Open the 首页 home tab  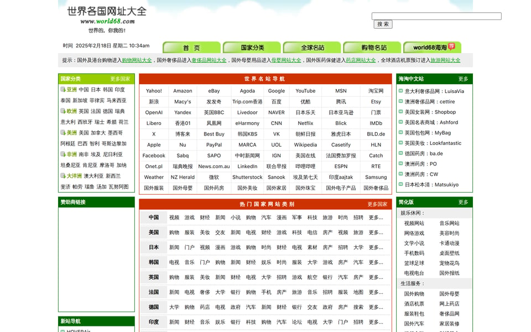pyautogui.click(x=191, y=48)
